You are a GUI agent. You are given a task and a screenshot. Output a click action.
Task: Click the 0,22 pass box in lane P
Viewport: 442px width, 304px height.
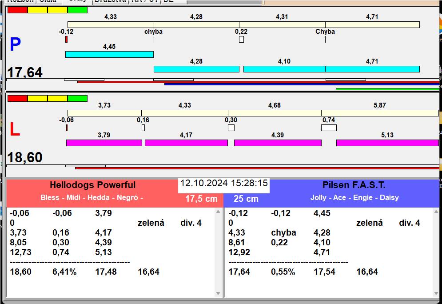[x=241, y=39]
